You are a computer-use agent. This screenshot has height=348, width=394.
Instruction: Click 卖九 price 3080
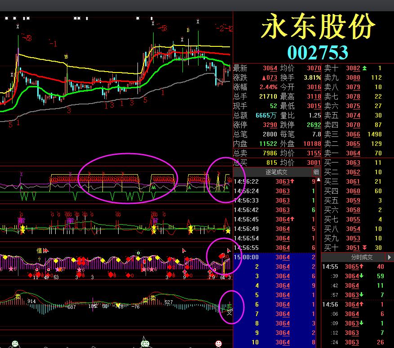(353, 77)
